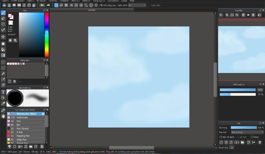
Task: Select the Move tool
Action: [3, 37]
